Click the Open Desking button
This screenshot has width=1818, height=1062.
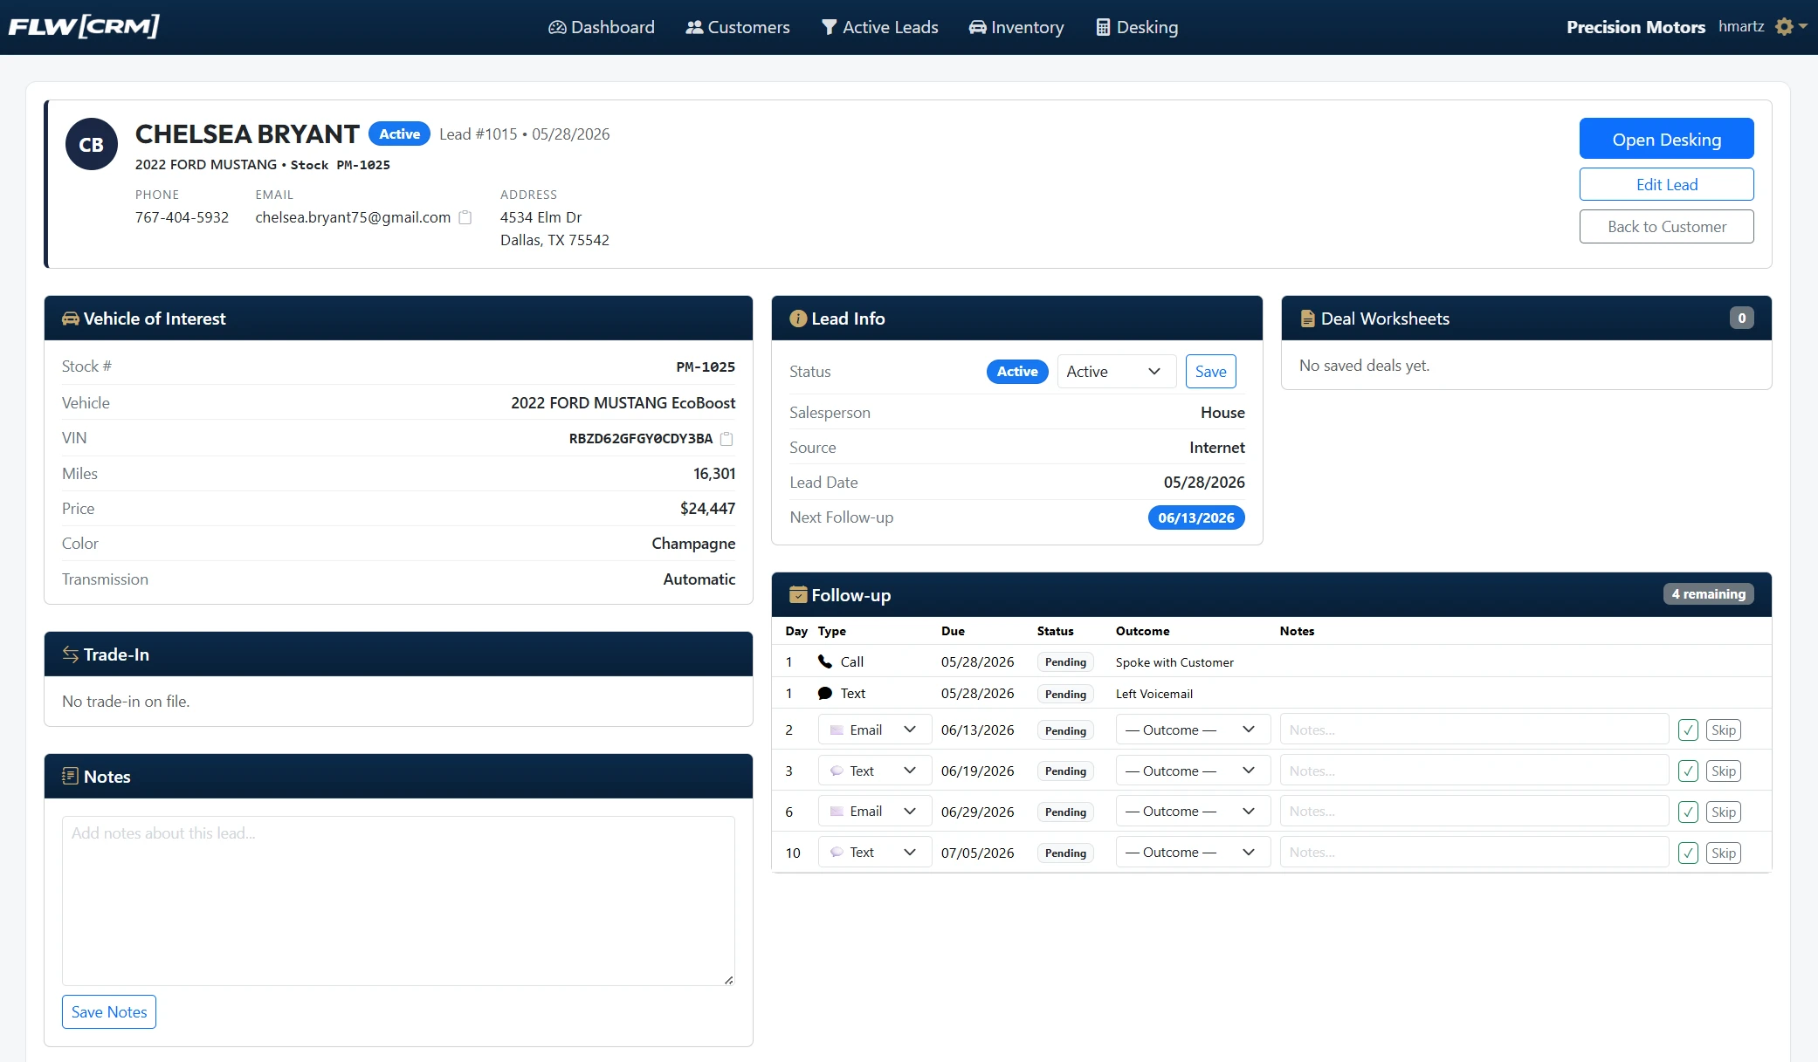click(x=1666, y=139)
